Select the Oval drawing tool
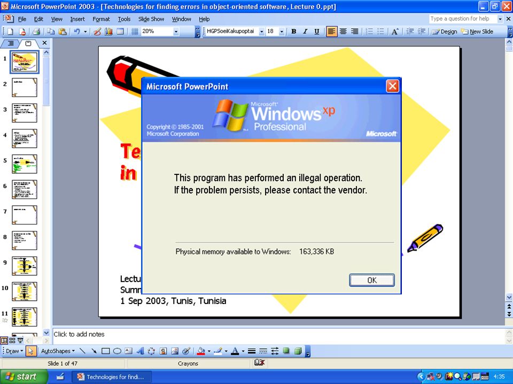Viewport: 513px width, 384px height. click(x=117, y=351)
